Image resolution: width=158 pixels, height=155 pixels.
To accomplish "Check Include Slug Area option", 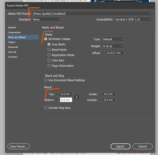I will [46, 108].
